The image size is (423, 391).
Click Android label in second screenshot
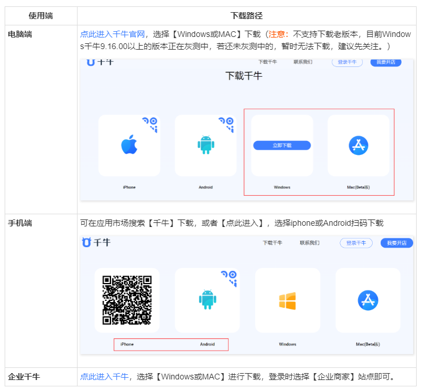(x=208, y=344)
